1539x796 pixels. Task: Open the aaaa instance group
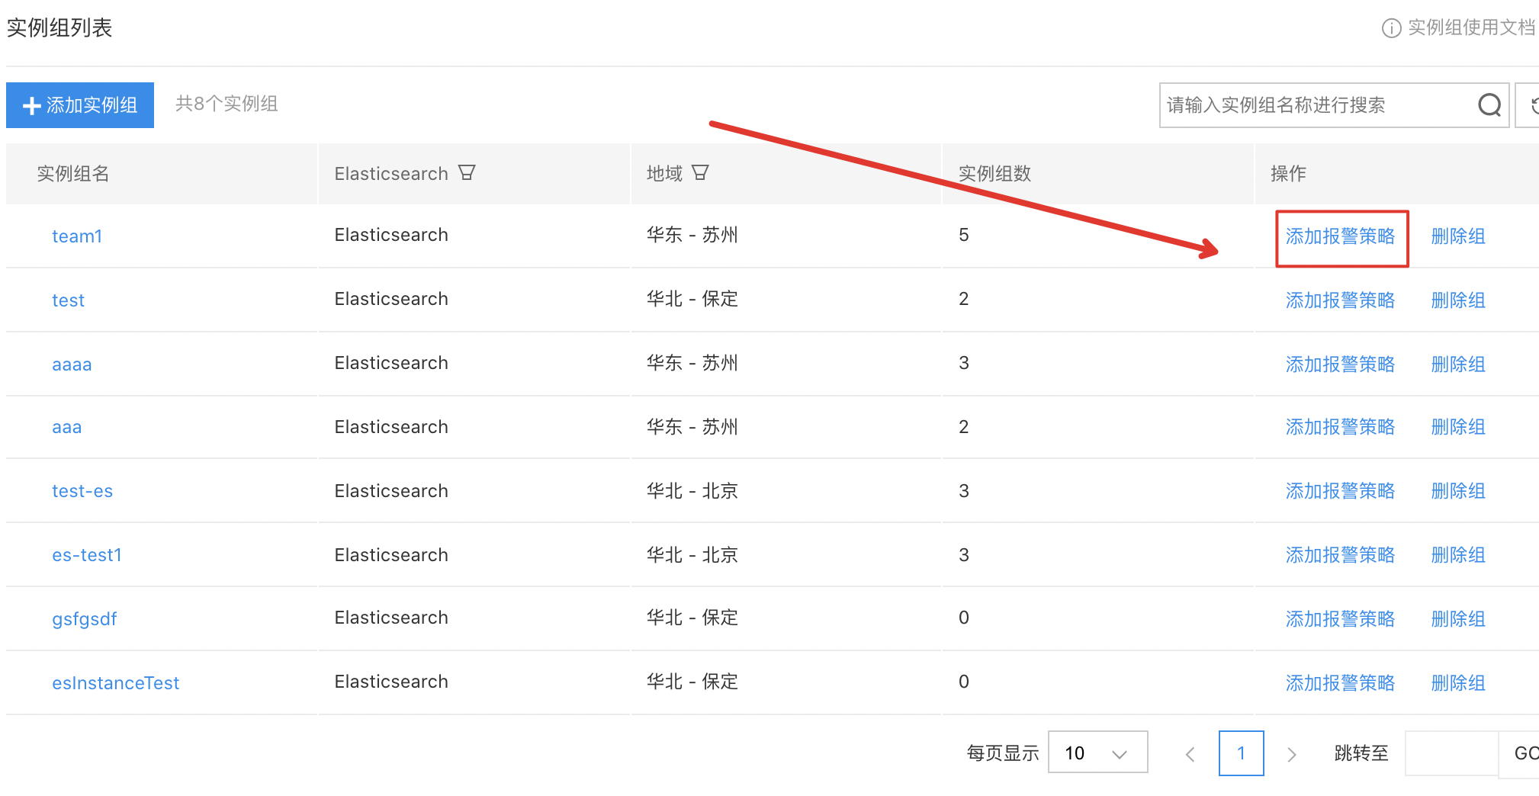(72, 364)
